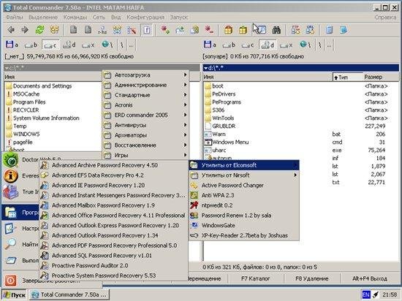Launch Proactive Password Auditor 2.0
Viewport: 402px width, 301px height.
(x=113, y=265)
